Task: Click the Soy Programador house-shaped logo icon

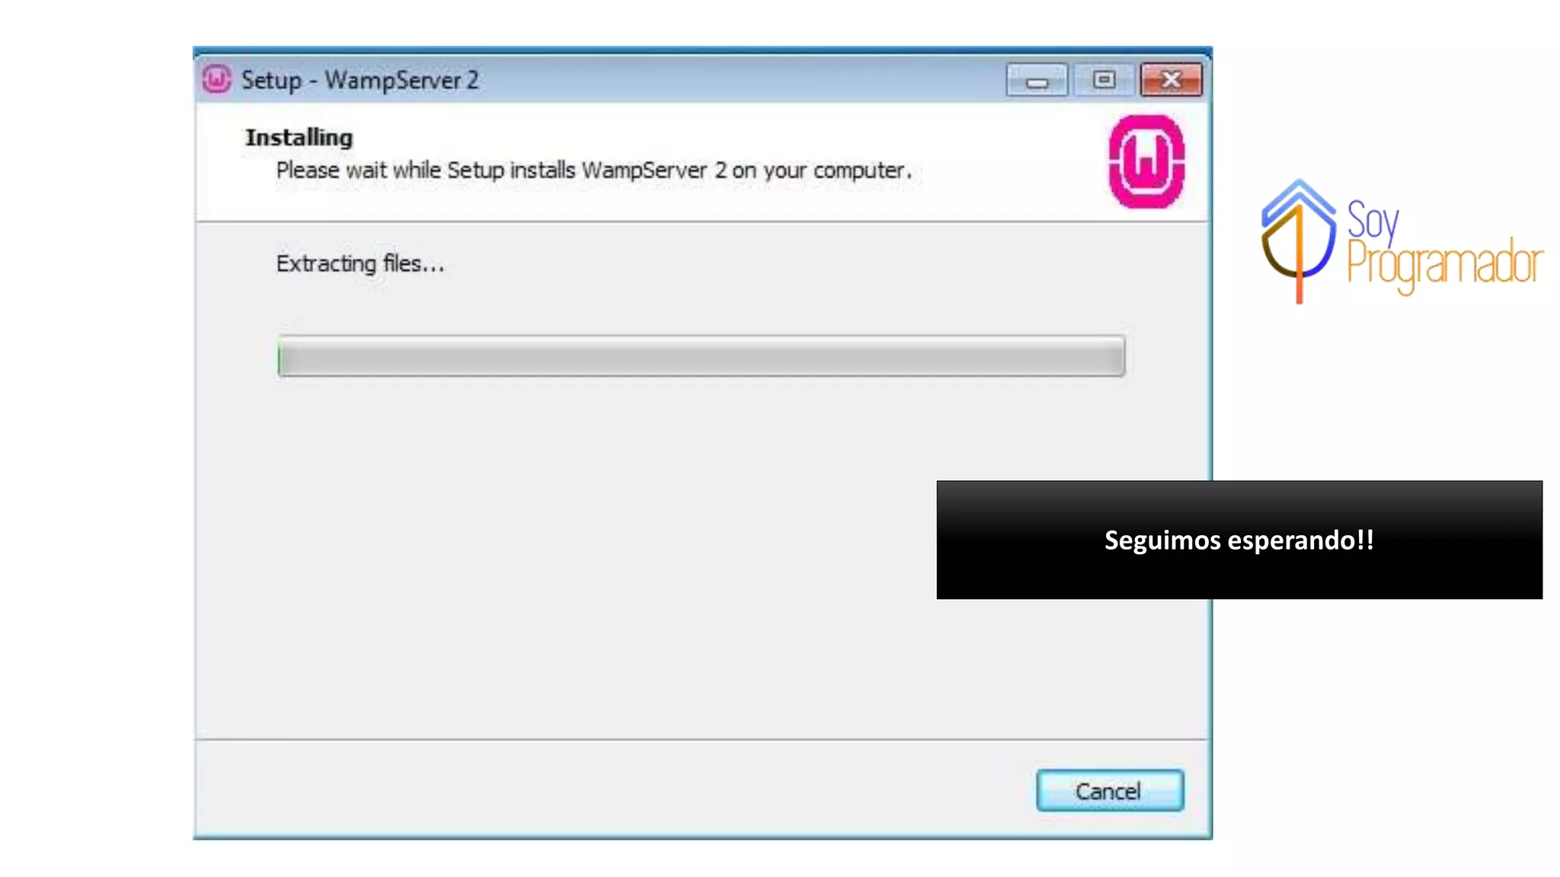Action: click(x=1299, y=241)
